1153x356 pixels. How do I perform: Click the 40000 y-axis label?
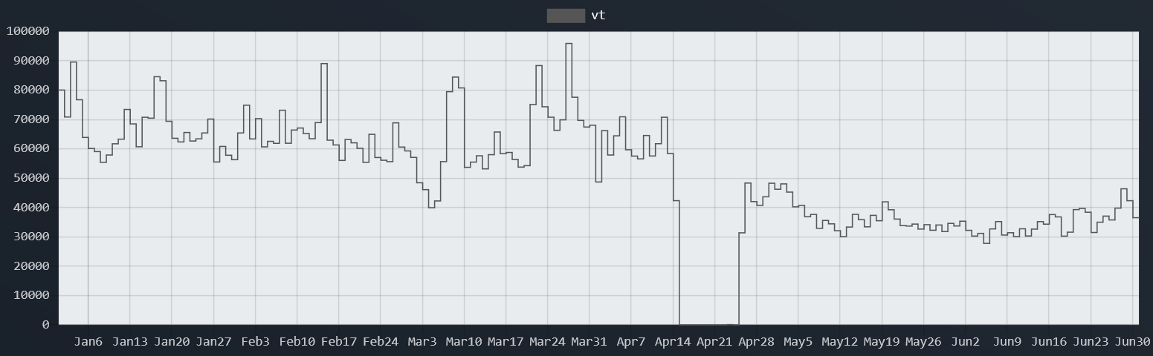click(x=31, y=208)
